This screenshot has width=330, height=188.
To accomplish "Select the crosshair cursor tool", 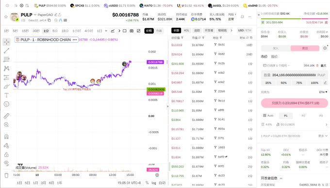I will click(x=6, y=42).
